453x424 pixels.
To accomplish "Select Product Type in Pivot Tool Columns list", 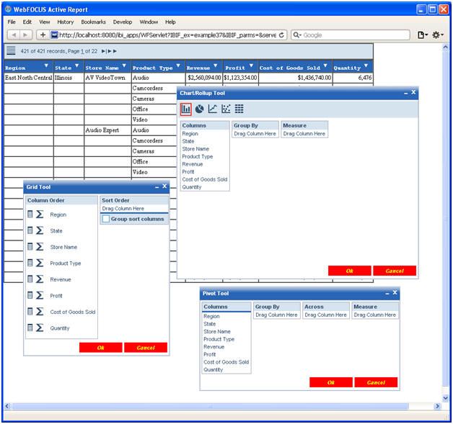I will coord(219,339).
